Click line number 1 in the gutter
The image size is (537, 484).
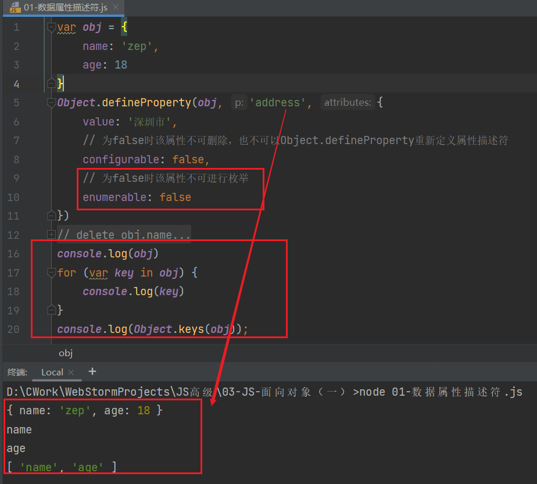click(16, 27)
